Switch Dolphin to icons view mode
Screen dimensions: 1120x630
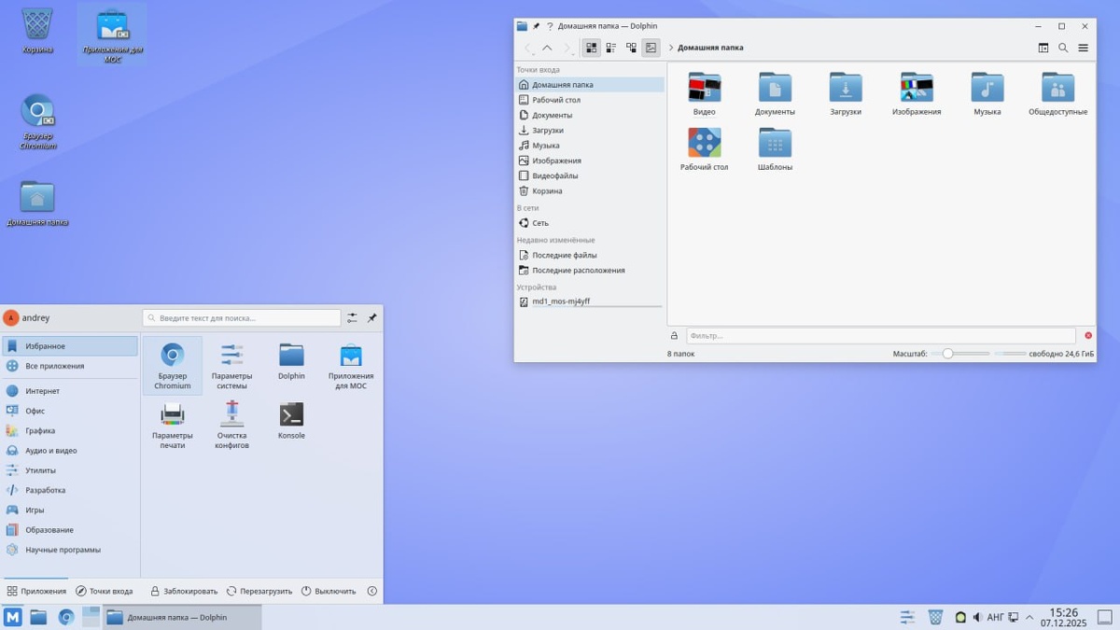pyautogui.click(x=591, y=48)
